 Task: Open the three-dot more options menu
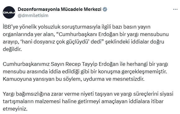click(175, 9)
